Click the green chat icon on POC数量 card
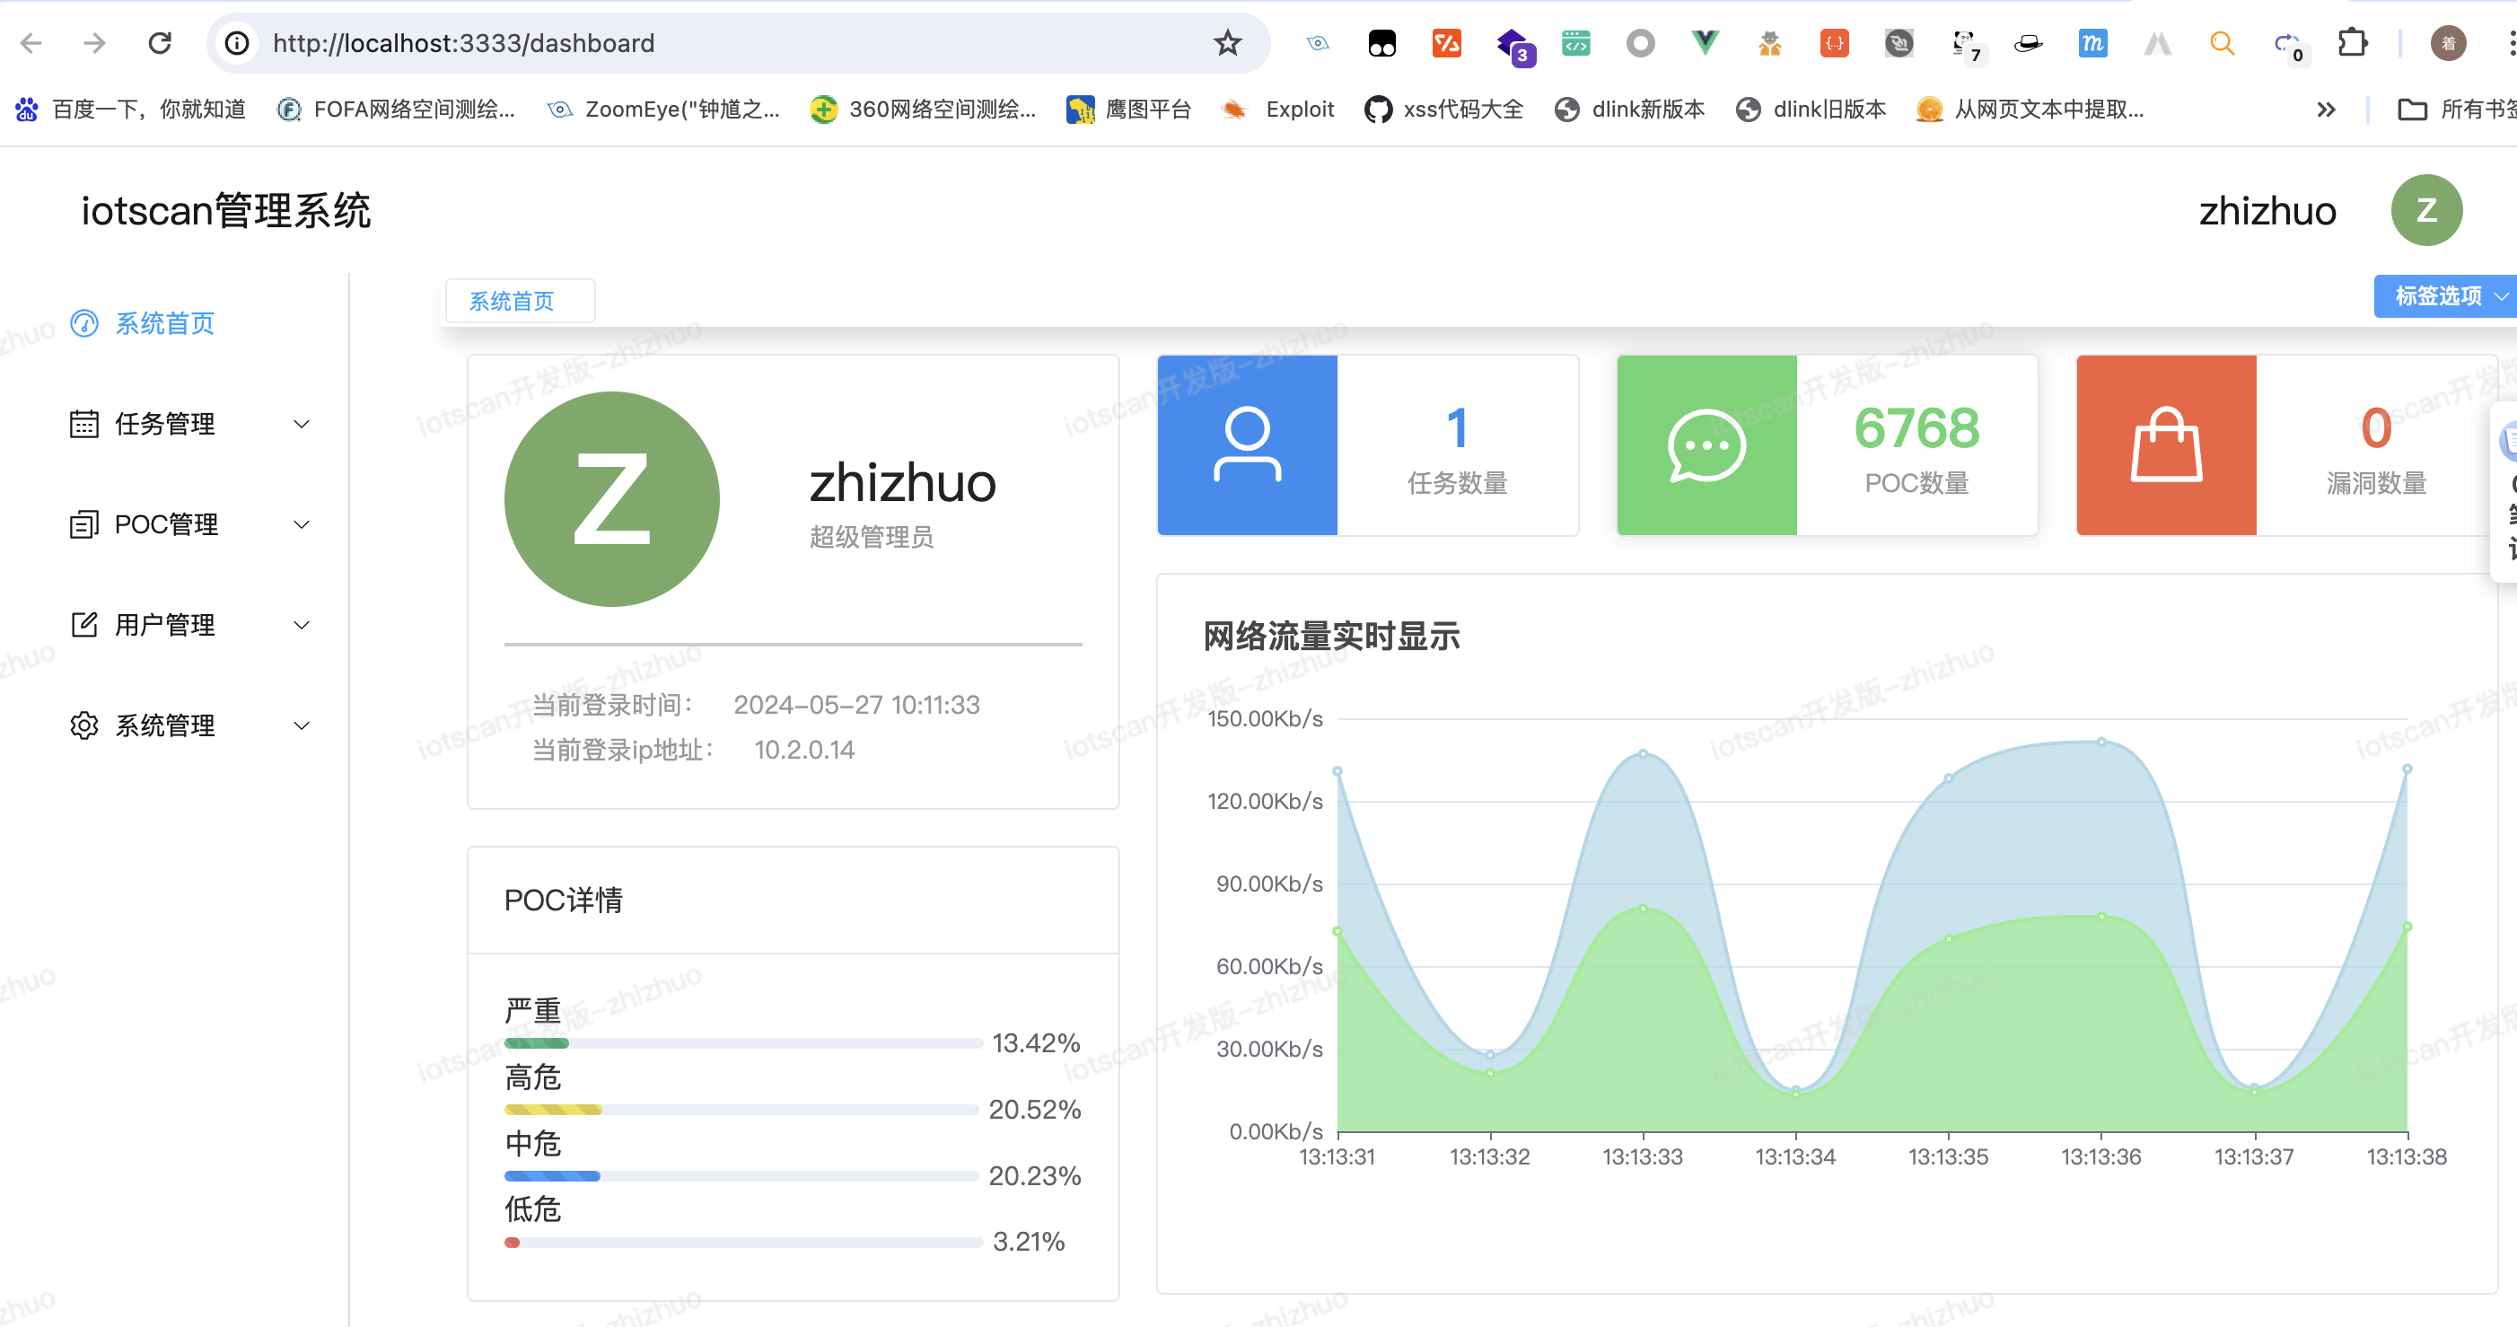 [x=1706, y=445]
